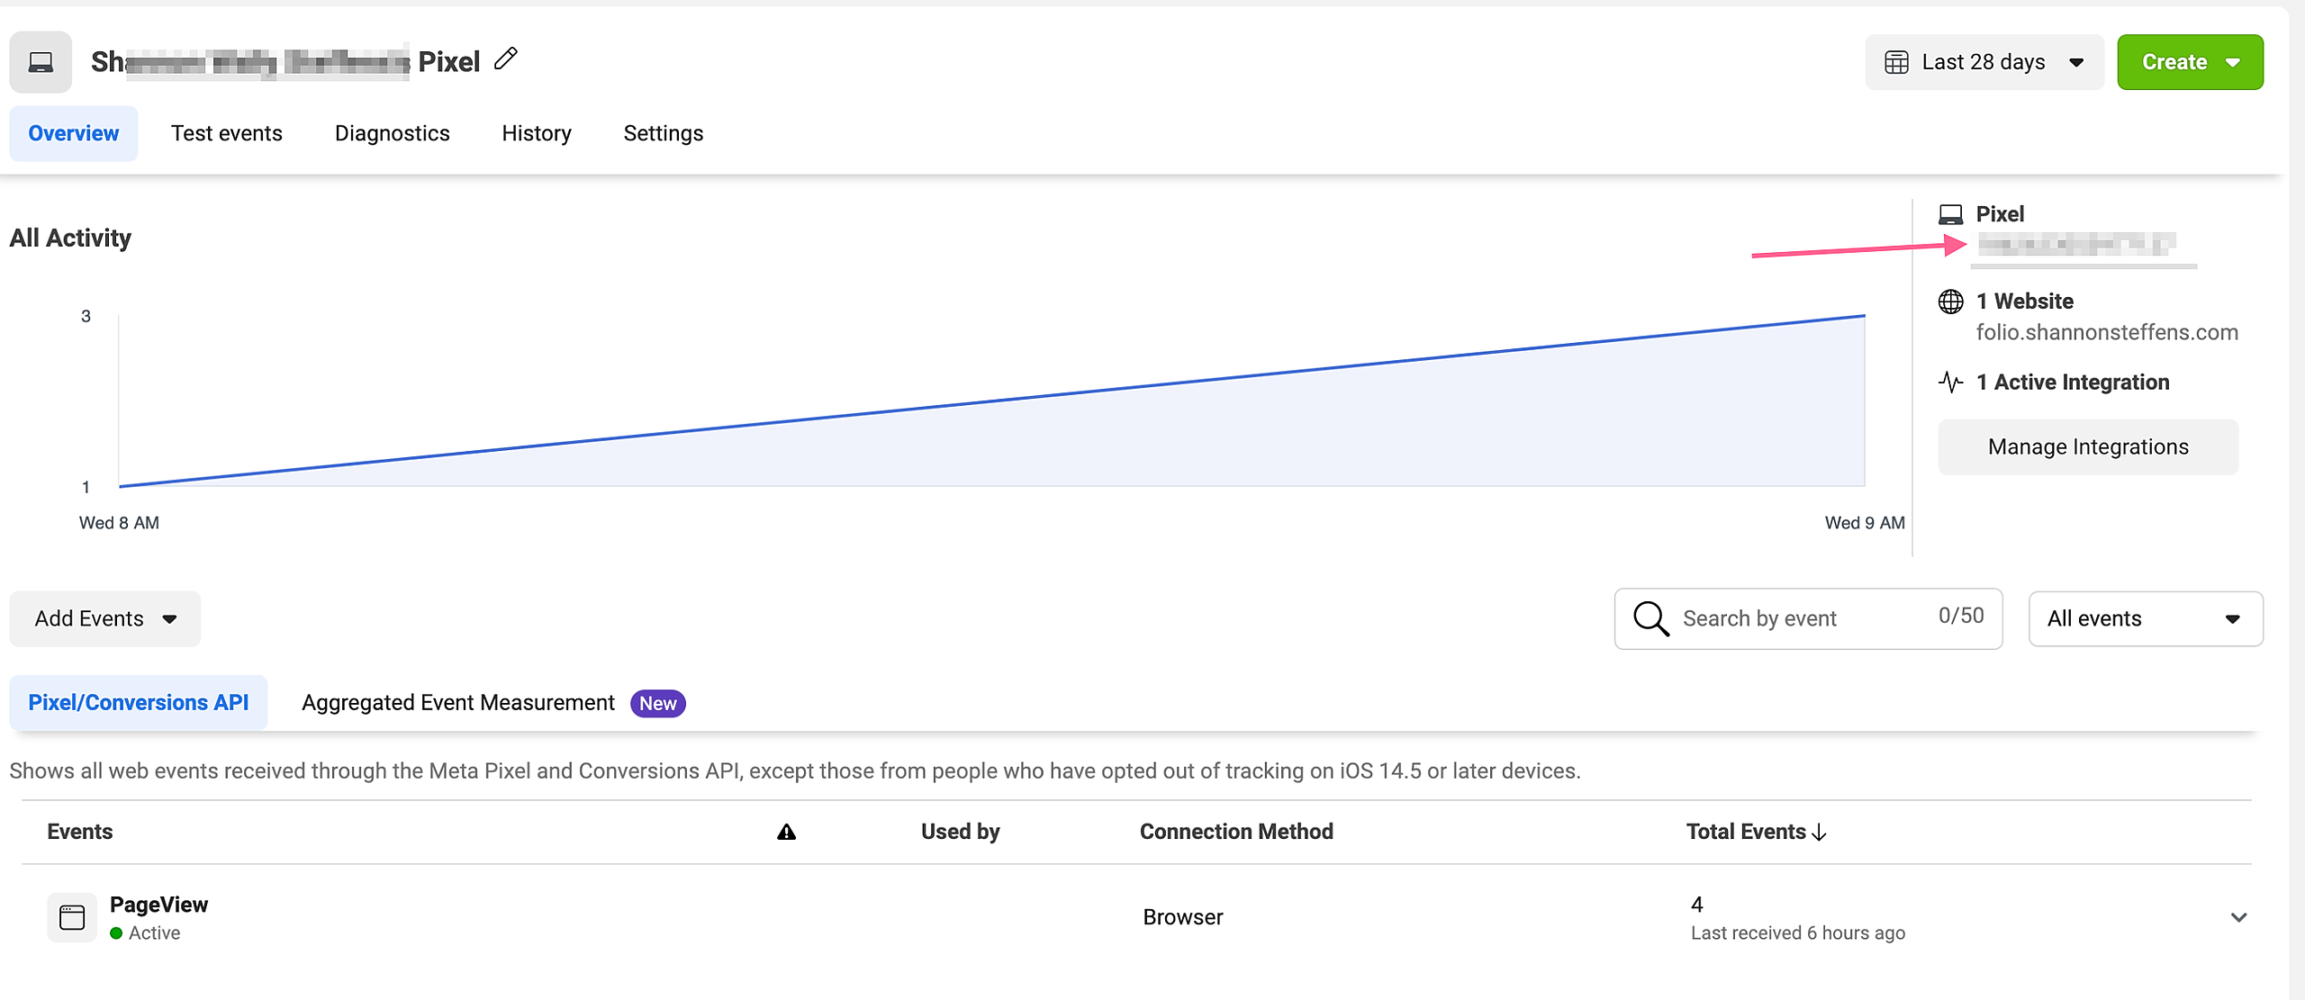Click the magnifying glass search icon

[1650, 618]
